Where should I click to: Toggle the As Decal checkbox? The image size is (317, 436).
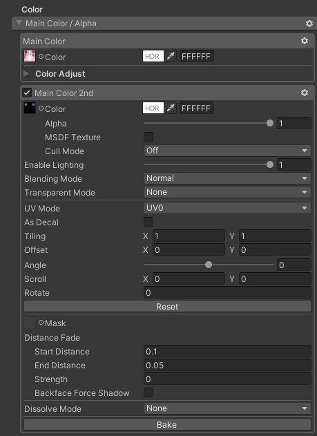[x=148, y=222]
